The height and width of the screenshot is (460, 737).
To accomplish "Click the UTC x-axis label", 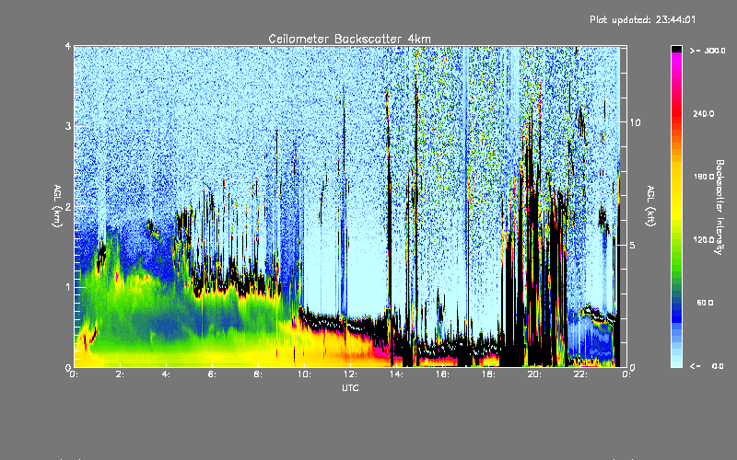I will [x=350, y=387].
